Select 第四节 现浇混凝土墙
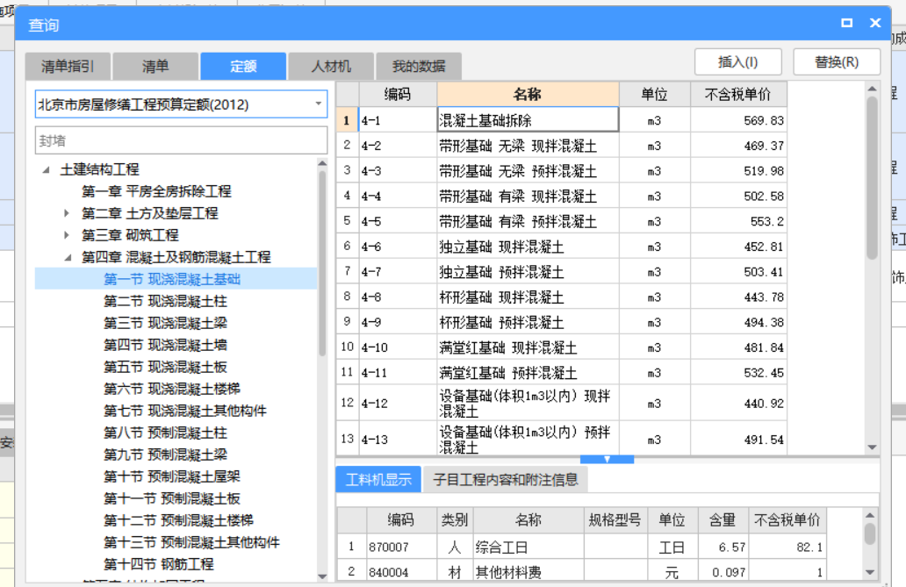This screenshot has height=587, width=906. [165, 345]
